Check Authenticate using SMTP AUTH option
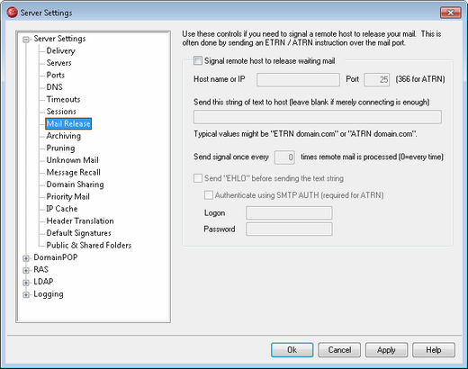The height and width of the screenshot is (369, 468). [209, 195]
